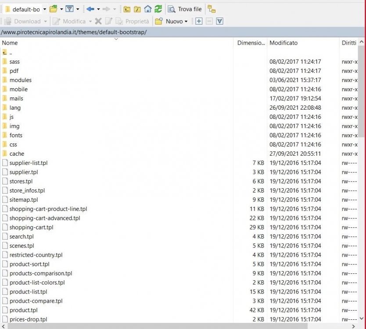Select the modules folder

point(20,80)
